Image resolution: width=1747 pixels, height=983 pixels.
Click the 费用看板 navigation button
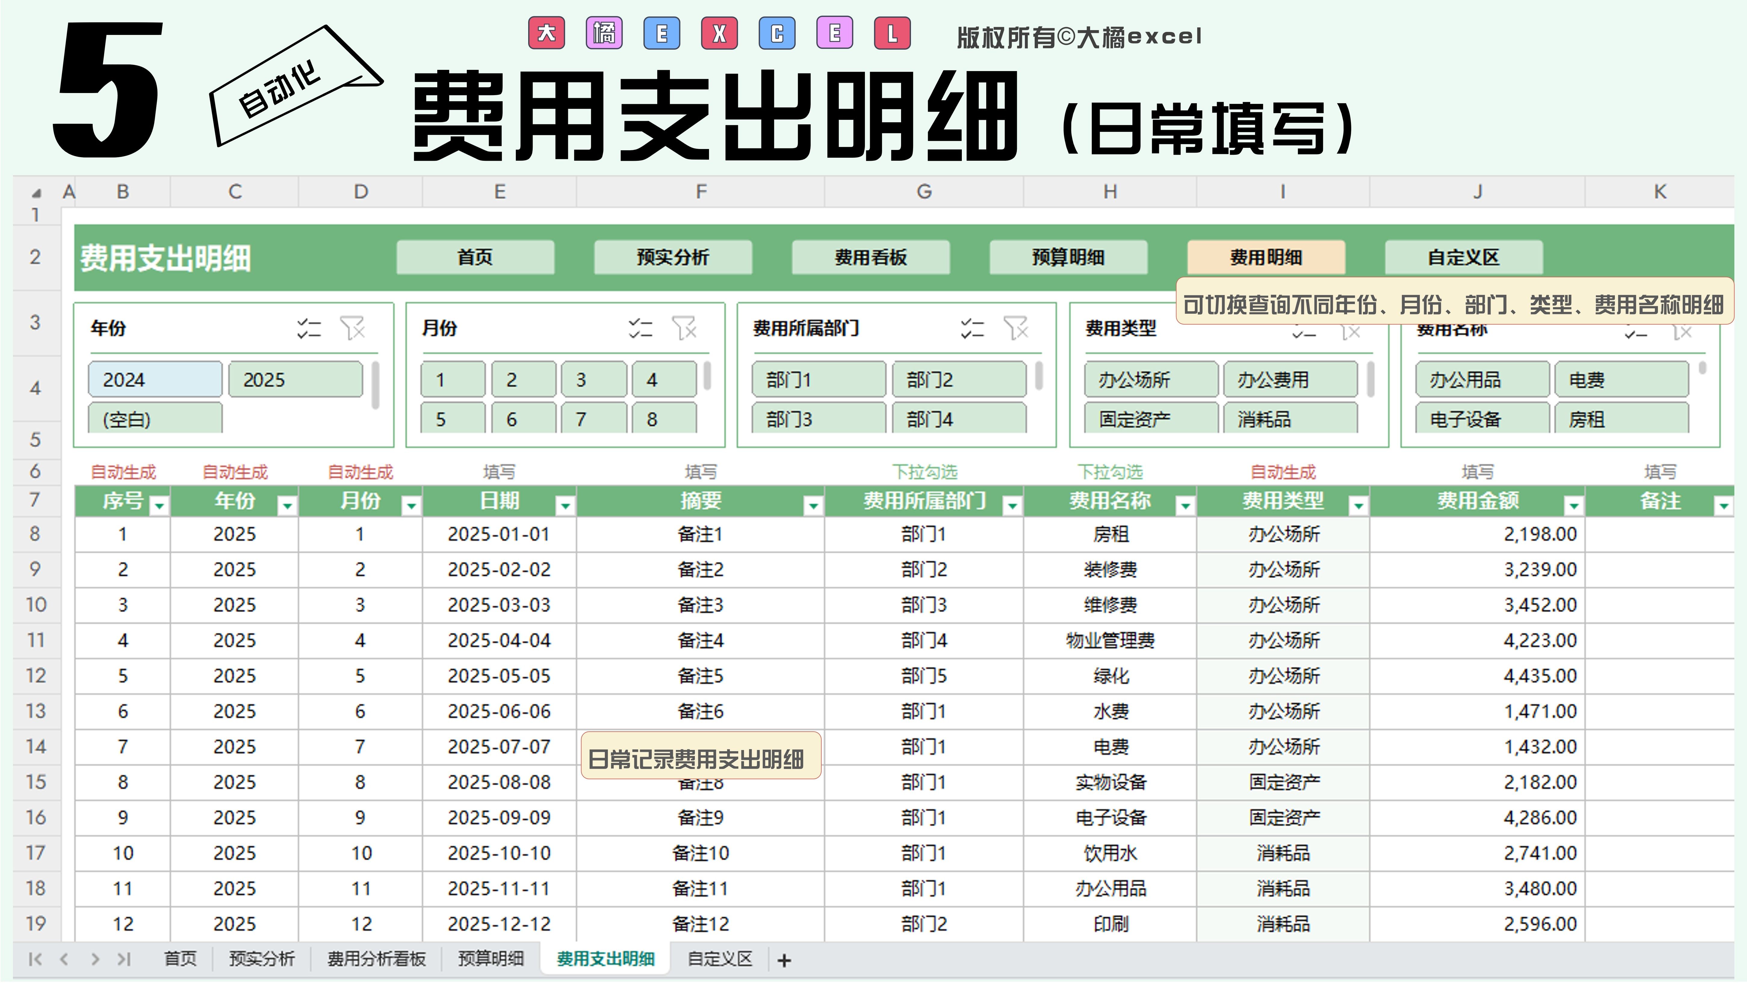870,257
